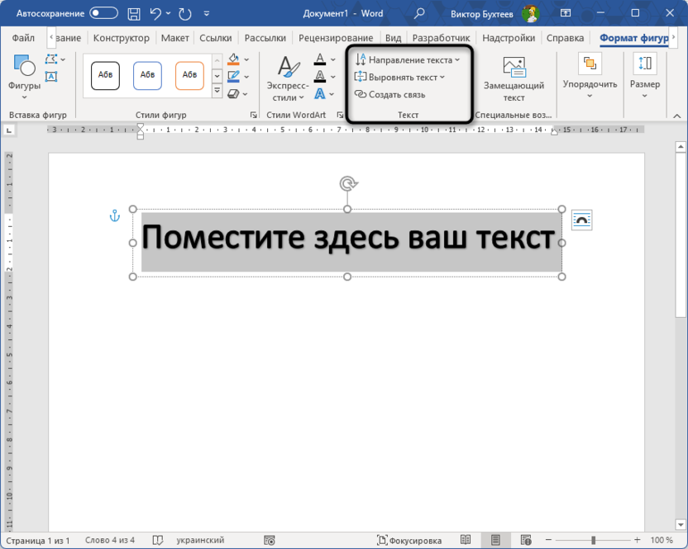Open the search magnifier in title bar
The image size is (688, 549).
(x=419, y=13)
